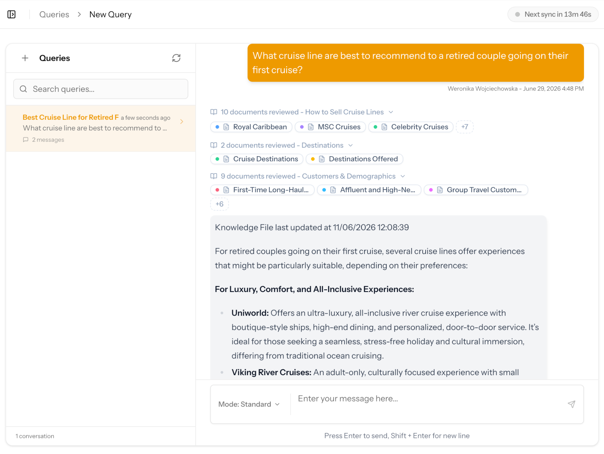Viewport: 604px width, 454px height.
Task: Check the Next sync status pill
Action: [553, 14]
